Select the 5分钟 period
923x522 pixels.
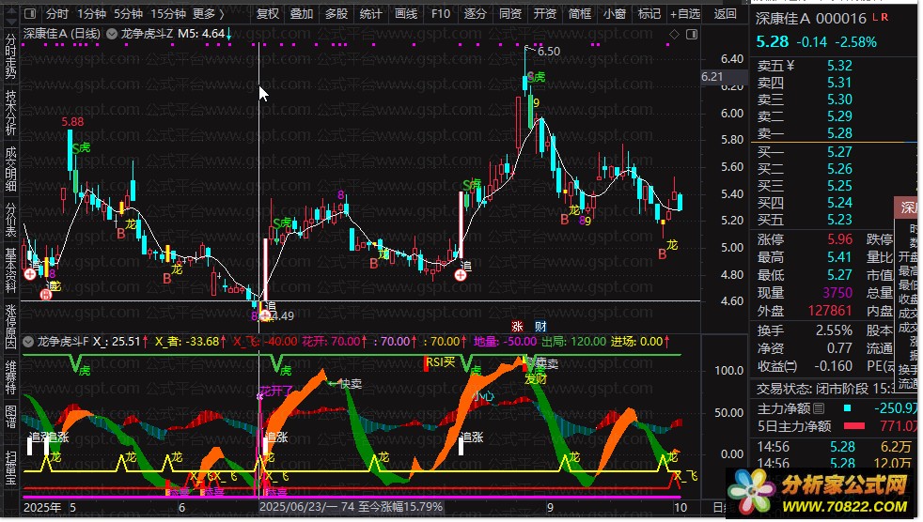[128, 13]
